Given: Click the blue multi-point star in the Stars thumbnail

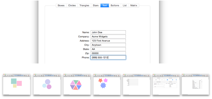Looking at the screenshot, I should click(x=103, y=86).
